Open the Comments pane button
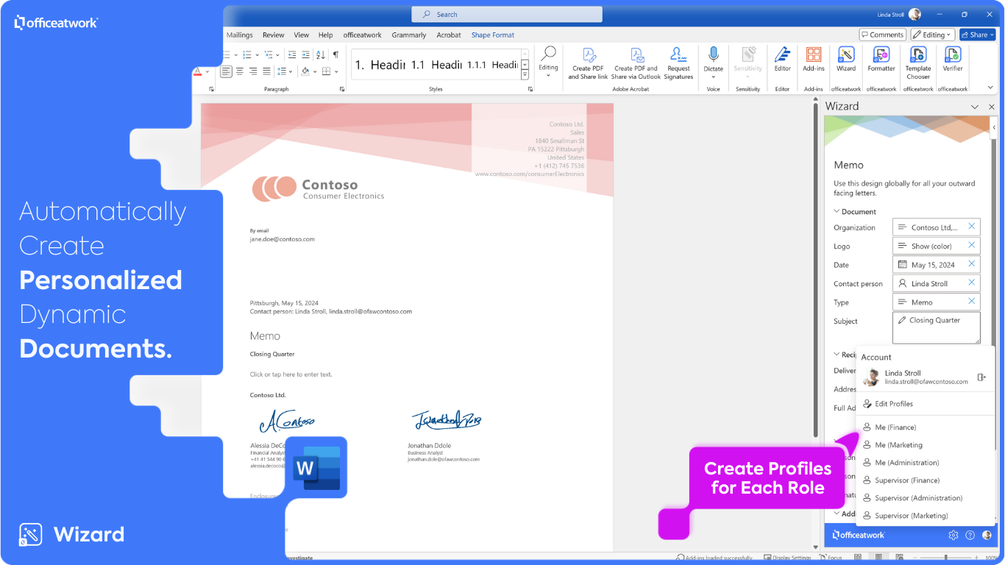Image resolution: width=1005 pixels, height=565 pixels. pos(882,35)
